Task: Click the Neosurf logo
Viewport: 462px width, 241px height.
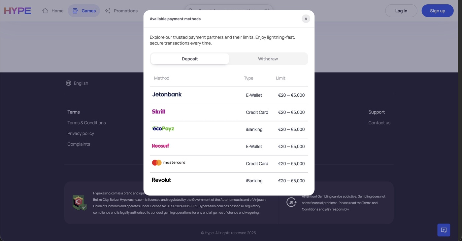Action: click(x=161, y=146)
